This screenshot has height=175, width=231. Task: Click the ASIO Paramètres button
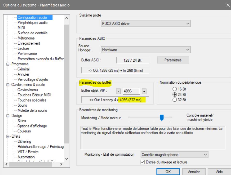173,60
